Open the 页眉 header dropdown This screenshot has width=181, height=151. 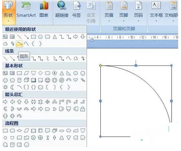[x=109, y=12]
